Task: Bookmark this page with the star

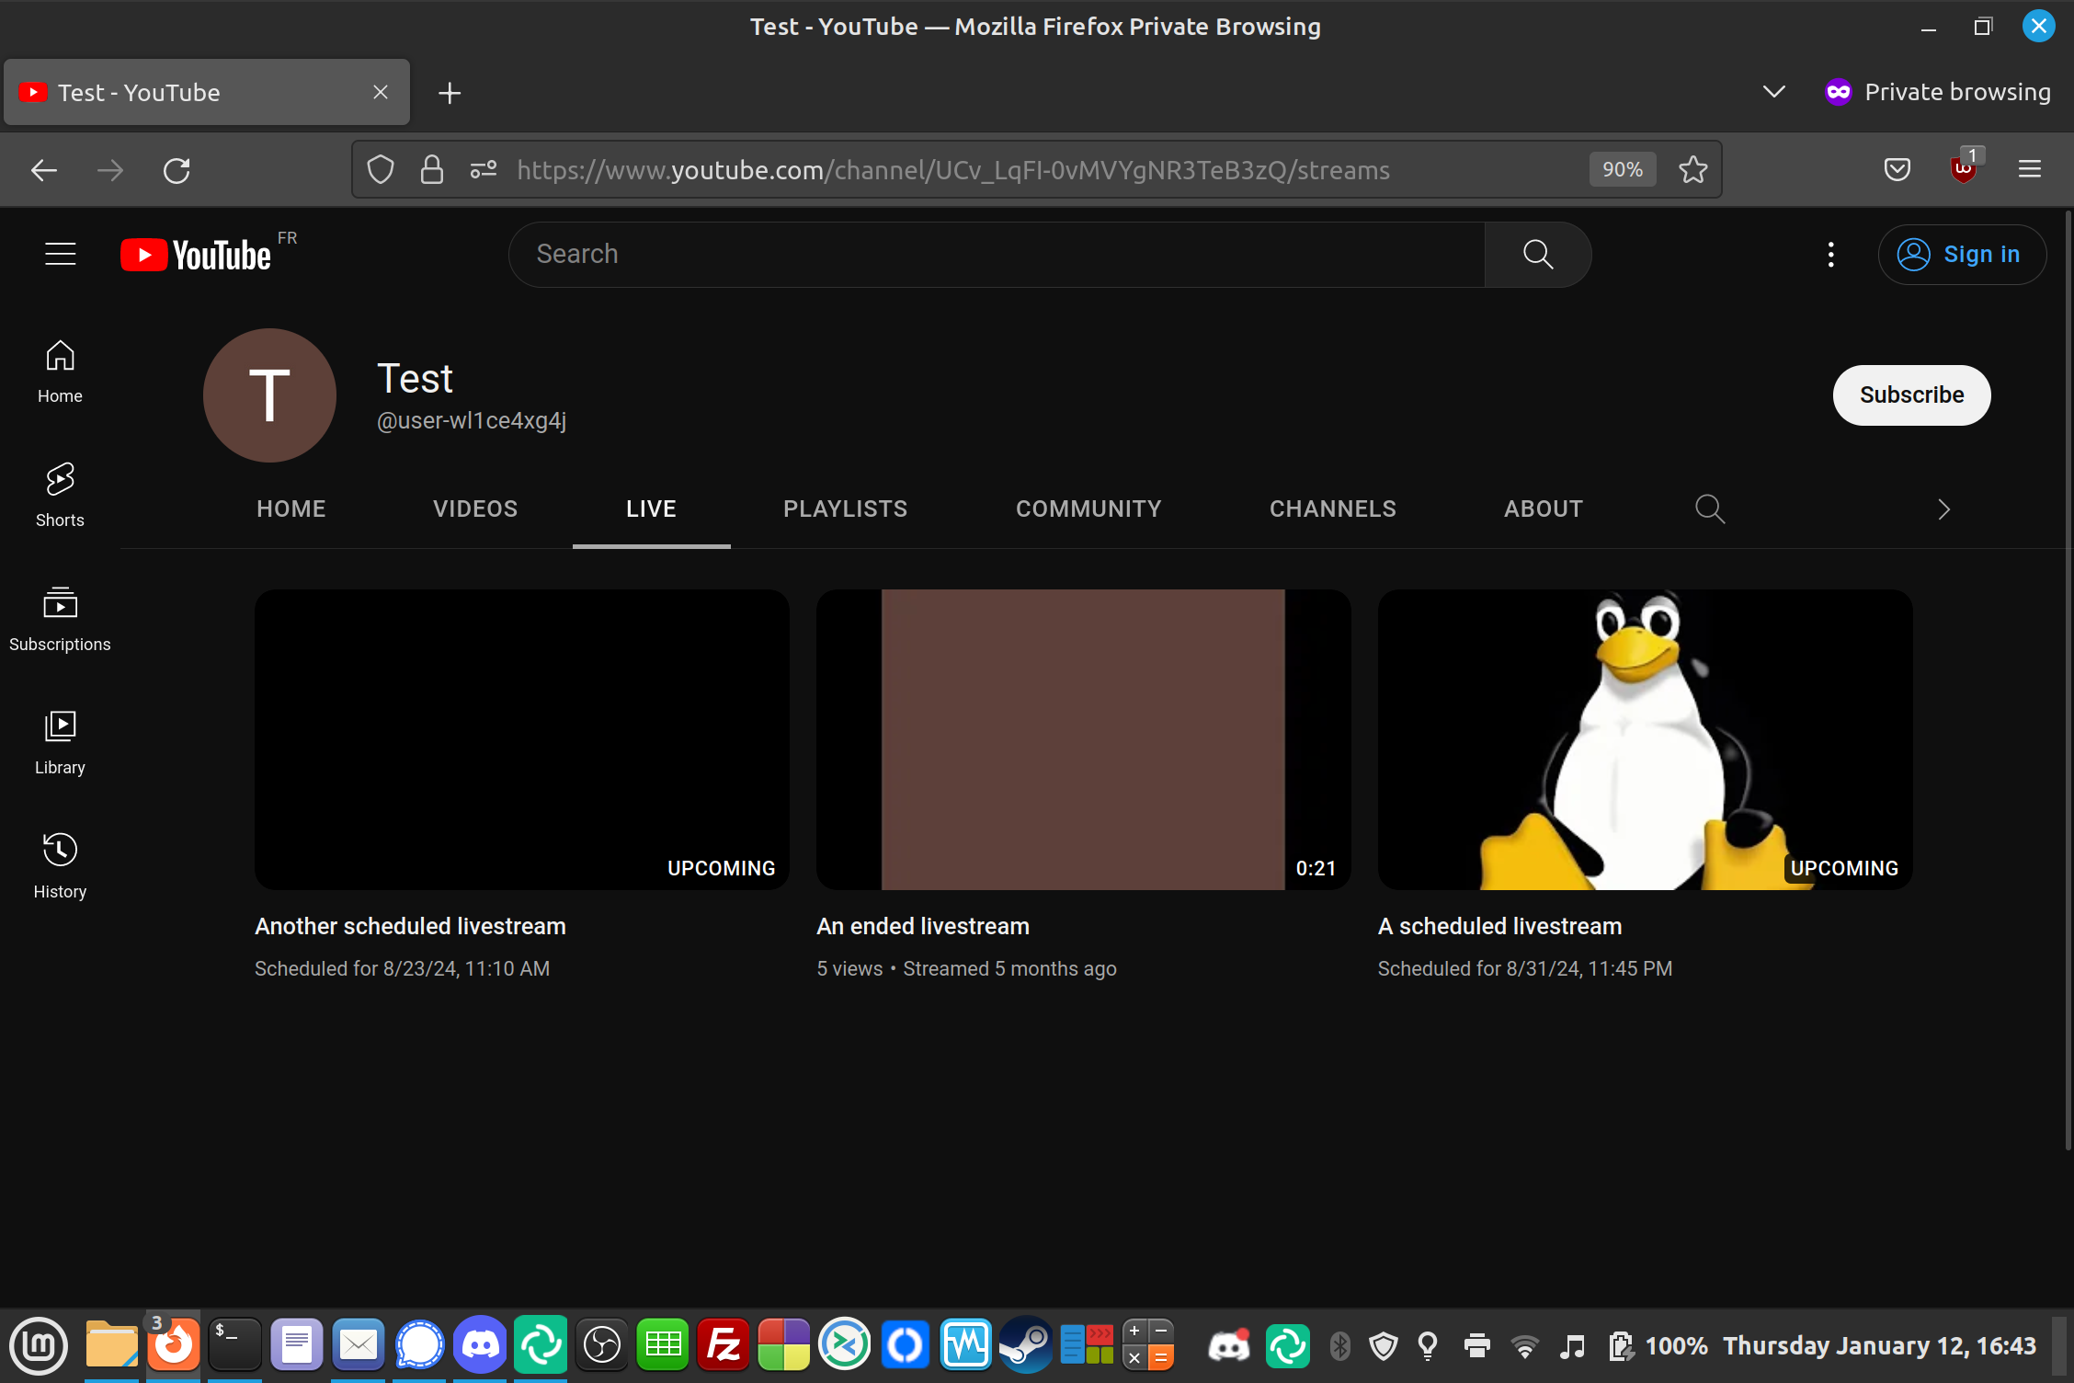Action: pyautogui.click(x=1692, y=169)
